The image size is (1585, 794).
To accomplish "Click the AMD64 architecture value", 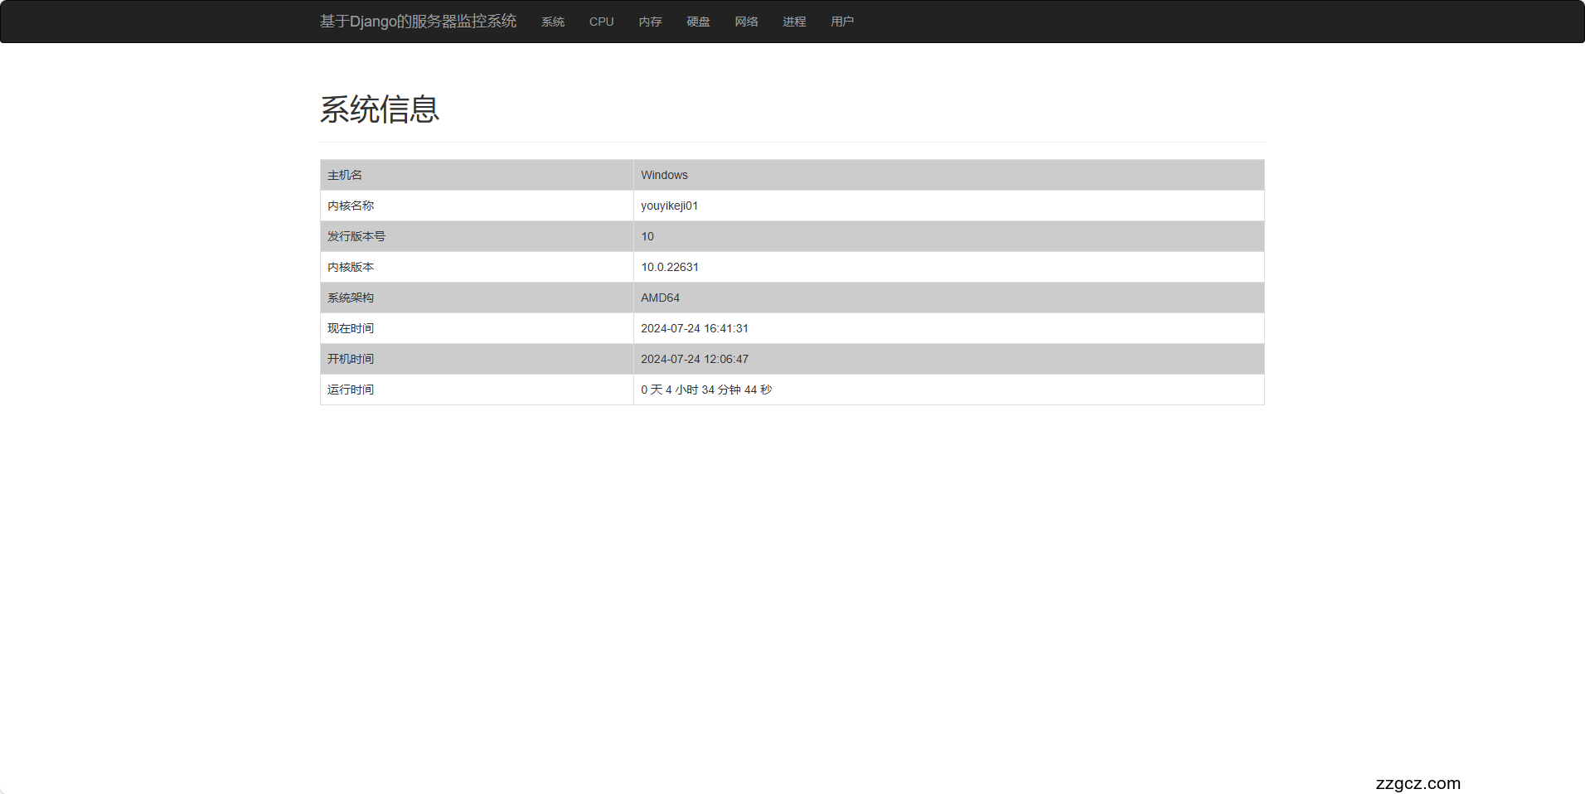I will point(660,298).
